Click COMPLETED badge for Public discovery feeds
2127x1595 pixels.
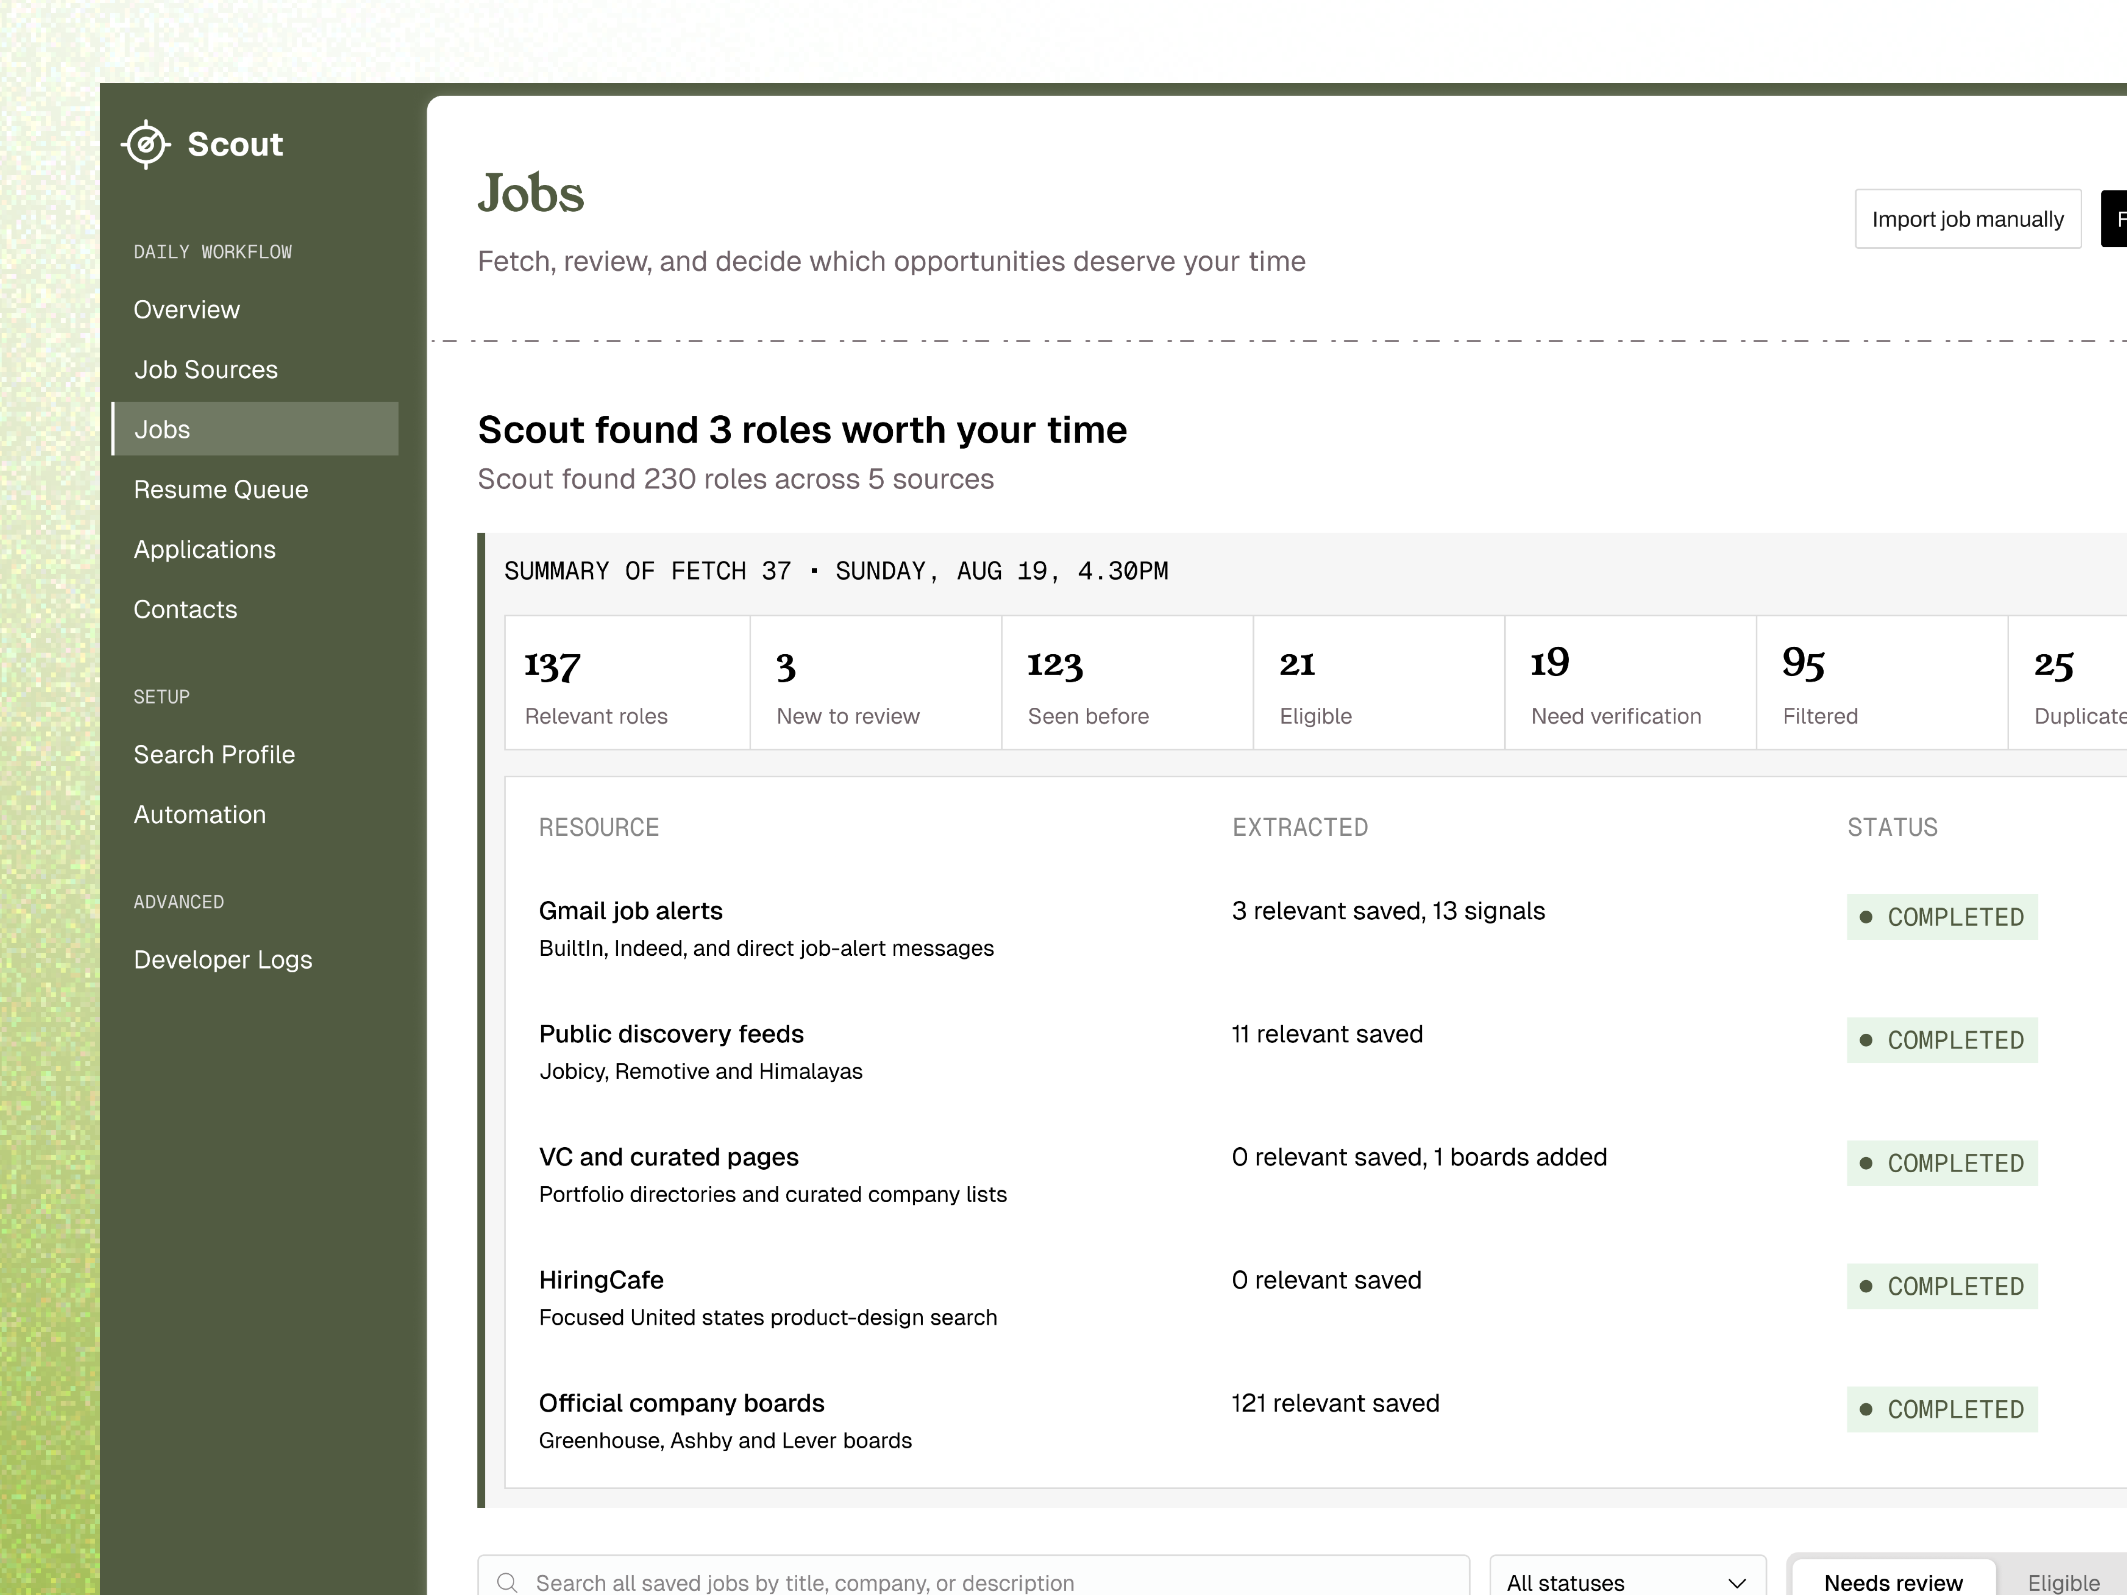(x=1943, y=1040)
